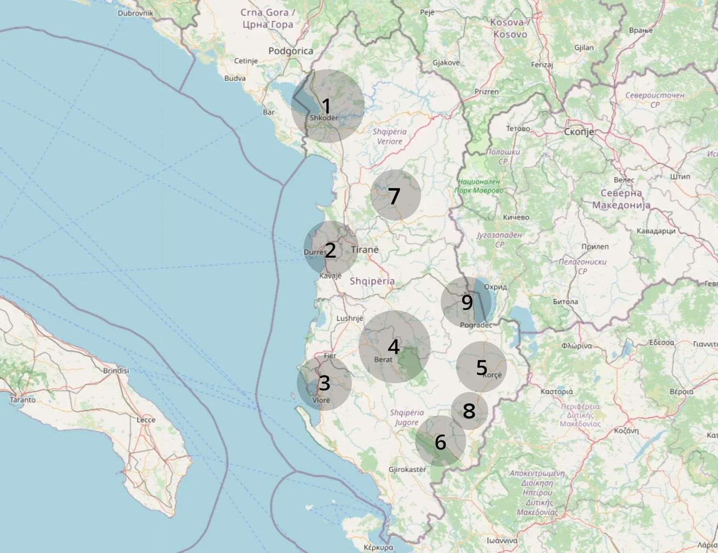The width and height of the screenshot is (718, 553).
Task: Click the Tiranë city label
Action: coord(365,249)
